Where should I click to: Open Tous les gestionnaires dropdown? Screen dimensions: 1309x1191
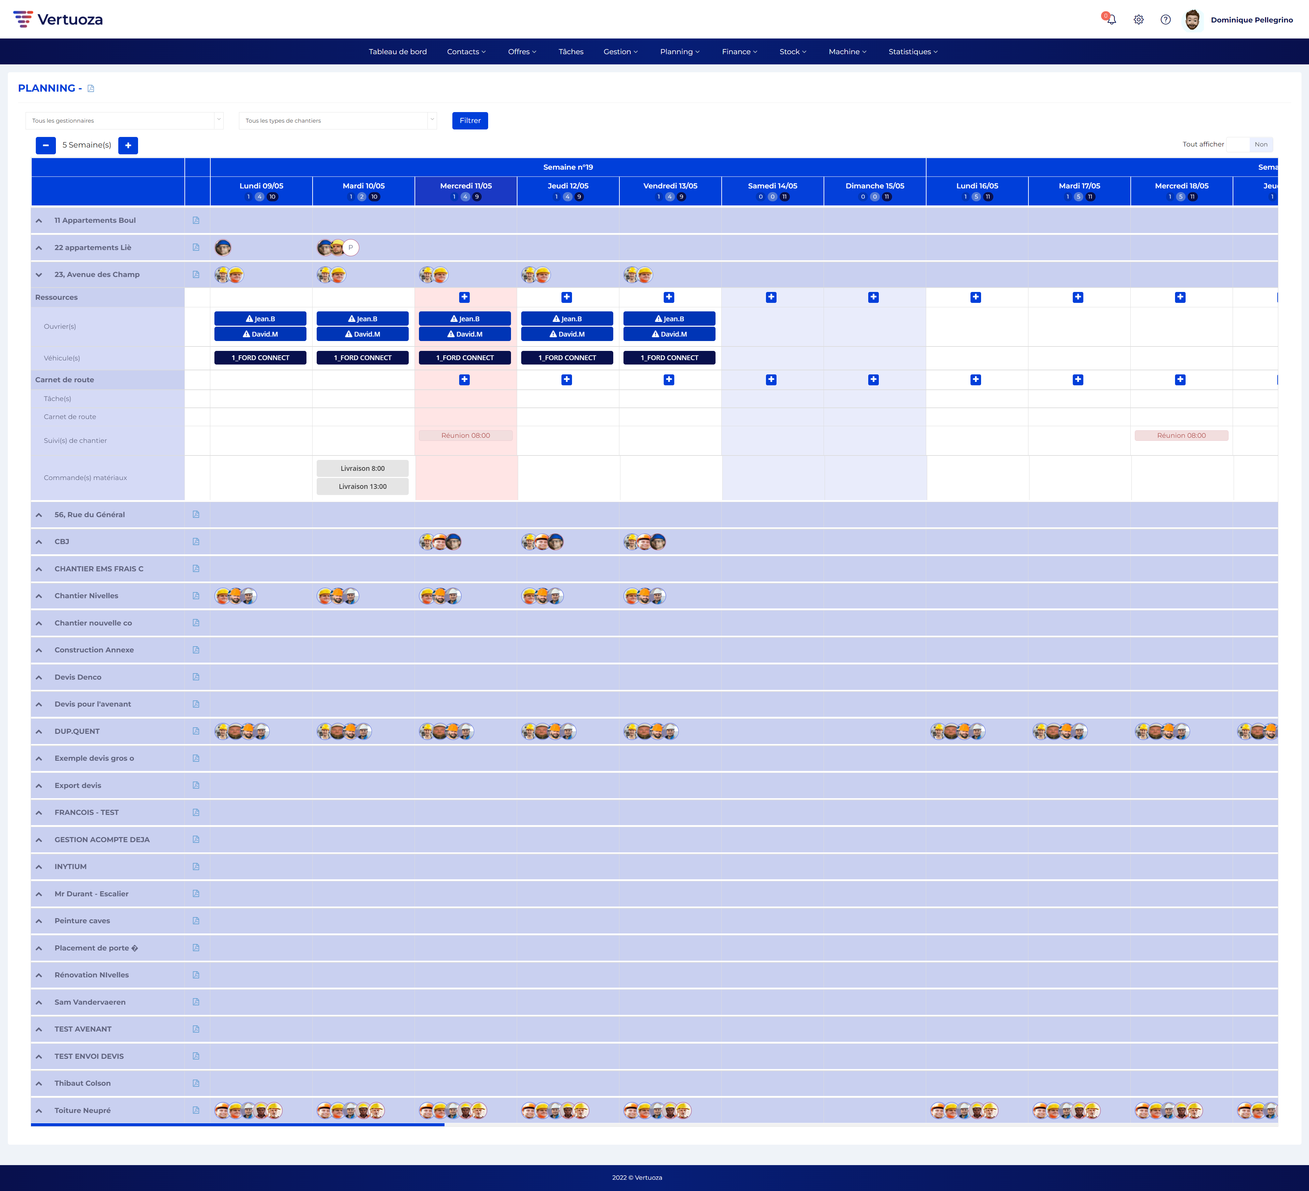coord(124,121)
